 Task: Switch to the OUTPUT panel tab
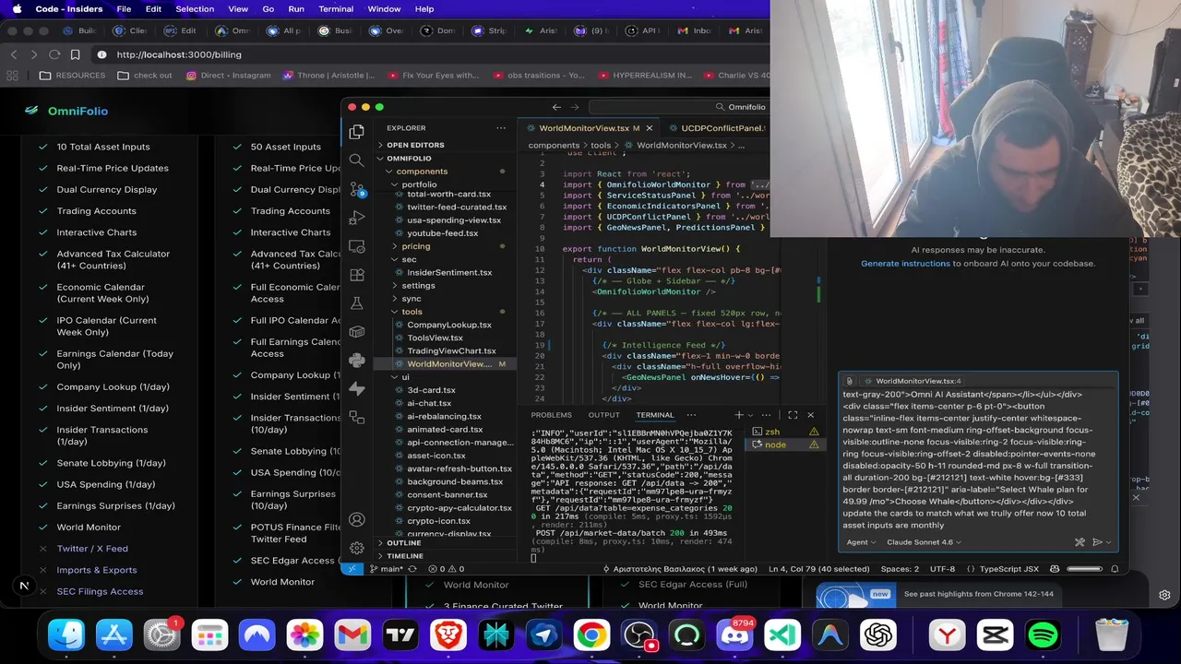603,415
